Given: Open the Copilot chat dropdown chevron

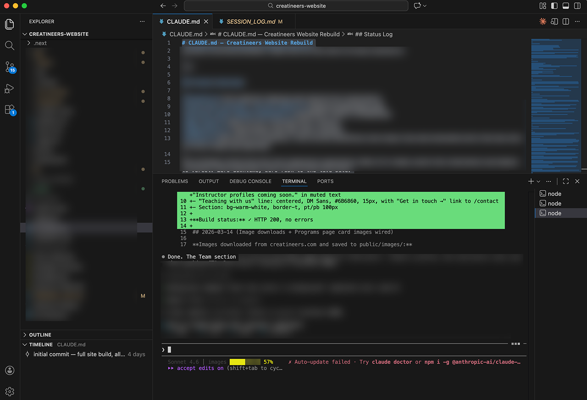Looking at the screenshot, I should tap(425, 6).
